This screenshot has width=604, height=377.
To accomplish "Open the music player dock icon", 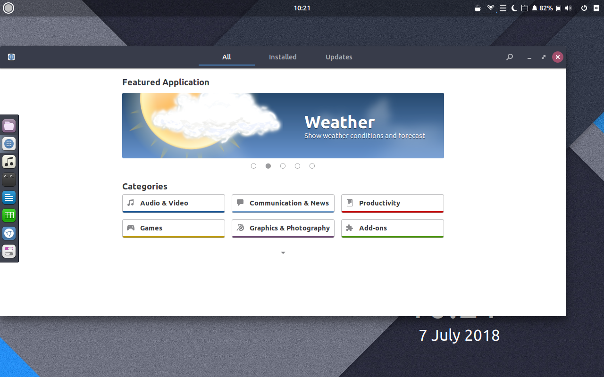I will click(9, 162).
